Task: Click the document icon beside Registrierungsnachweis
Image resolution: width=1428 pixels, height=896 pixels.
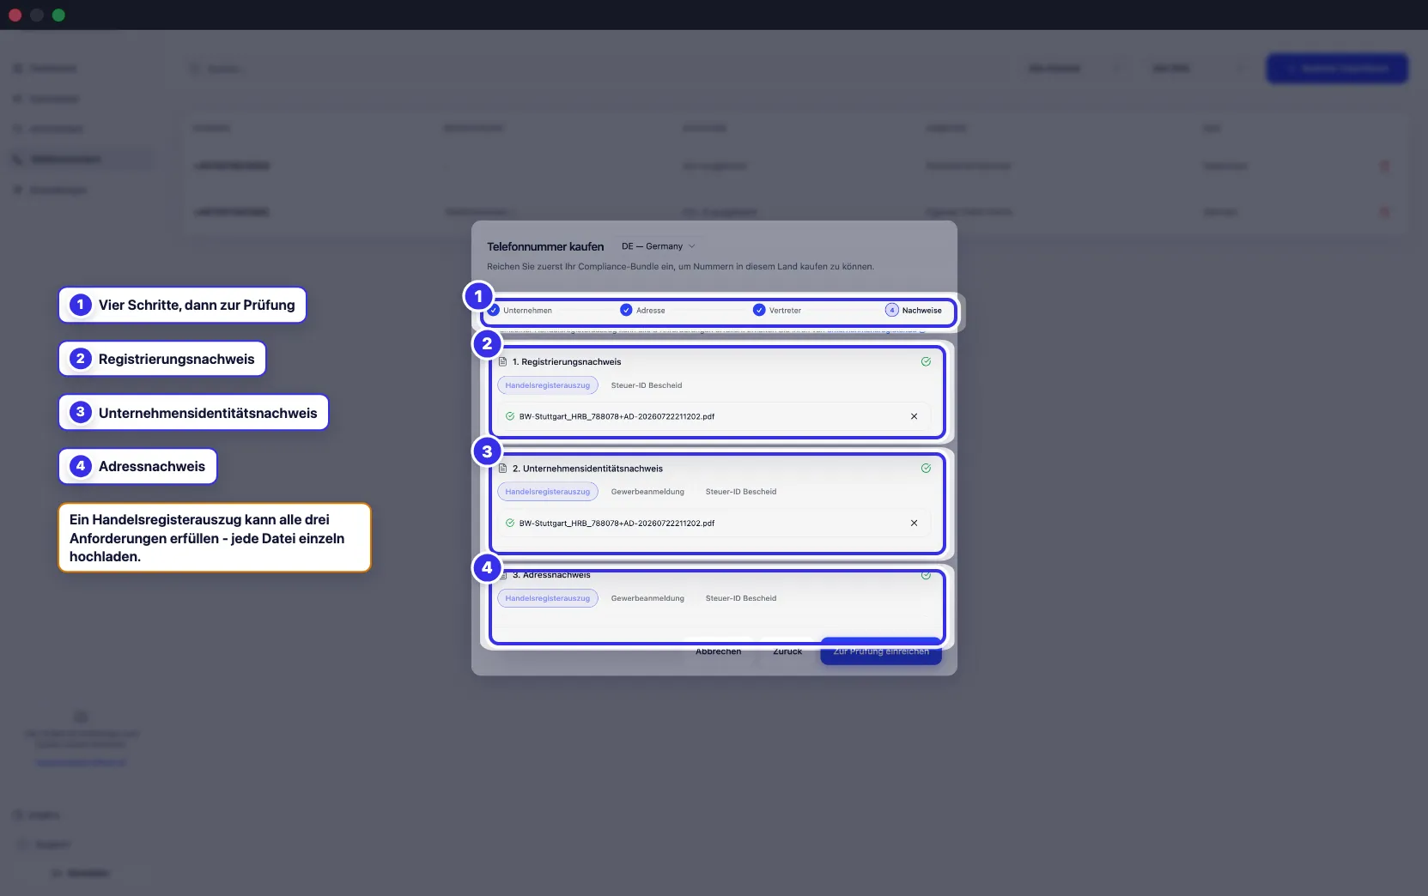Action: [503, 361]
